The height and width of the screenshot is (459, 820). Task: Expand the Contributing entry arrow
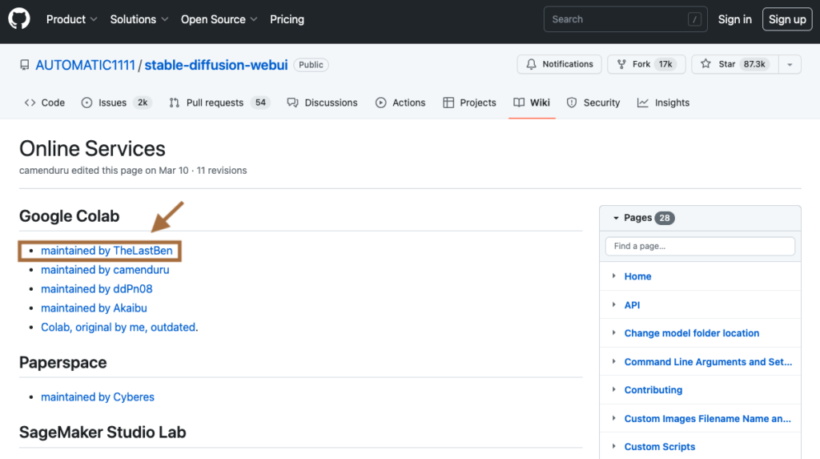[614, 390]
